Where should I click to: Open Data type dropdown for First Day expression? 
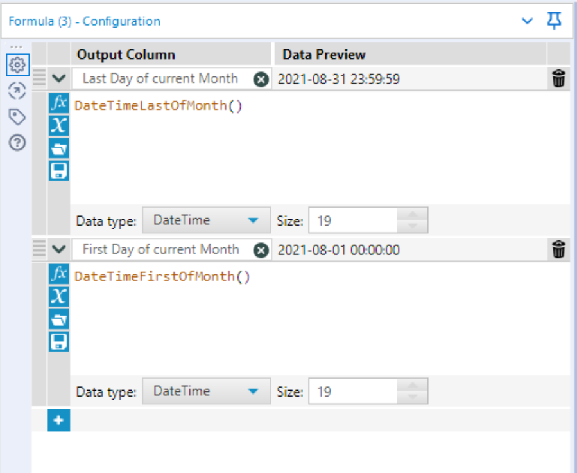[205, 391]
